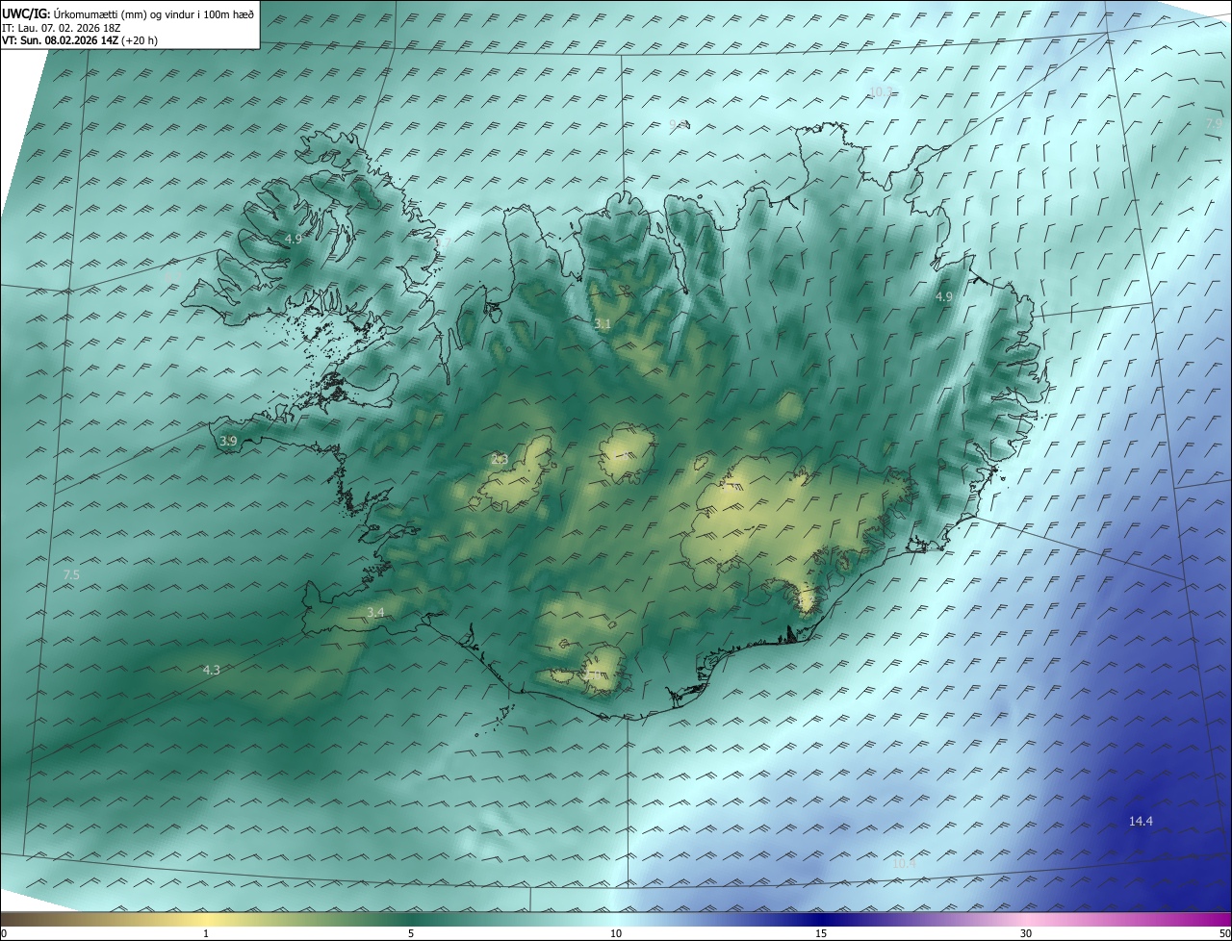Click the 50 label on the color scale
Image resolution: width=1232 pixels, height=941 pixels.
[1224, 933]
